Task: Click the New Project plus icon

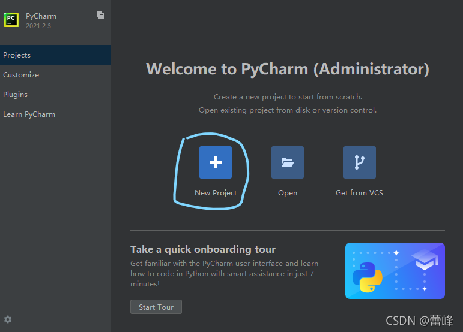Action: (x=215, y=162)
